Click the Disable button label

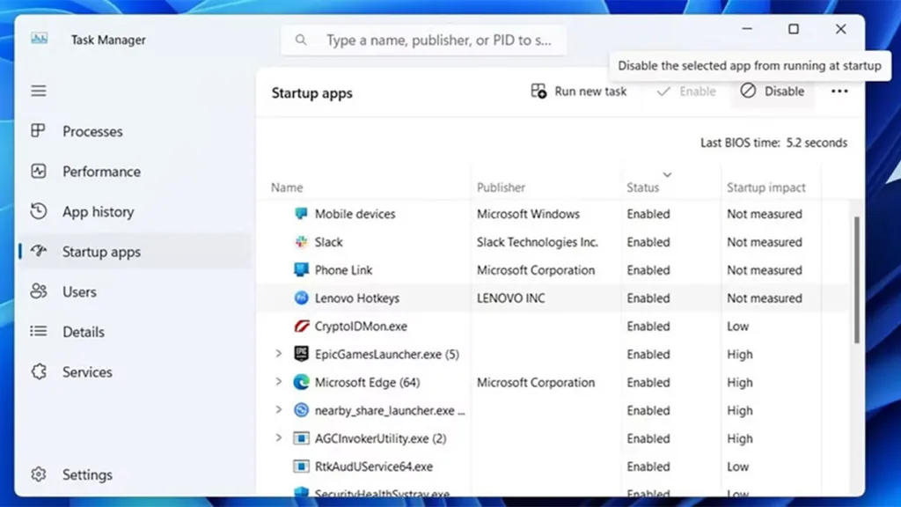click(x=784, y=92)
